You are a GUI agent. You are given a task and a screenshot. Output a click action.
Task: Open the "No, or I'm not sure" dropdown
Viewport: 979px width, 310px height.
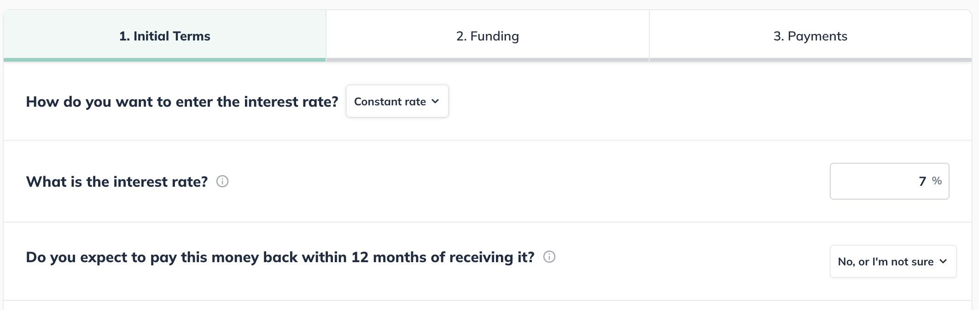[892, 261]
